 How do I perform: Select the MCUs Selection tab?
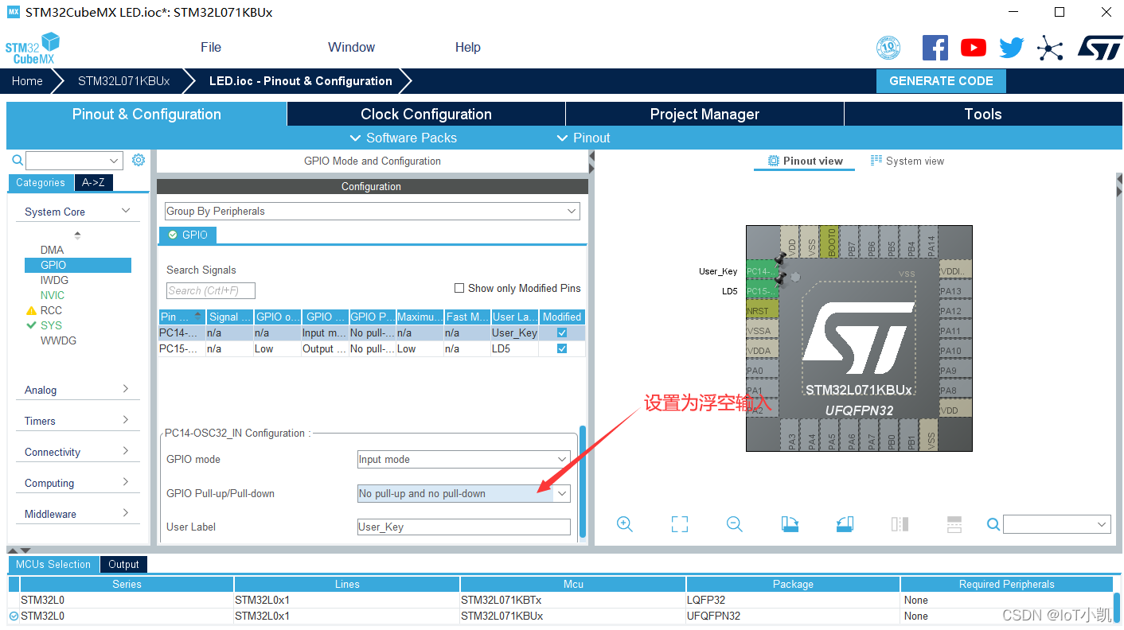(x=53, y=564)
